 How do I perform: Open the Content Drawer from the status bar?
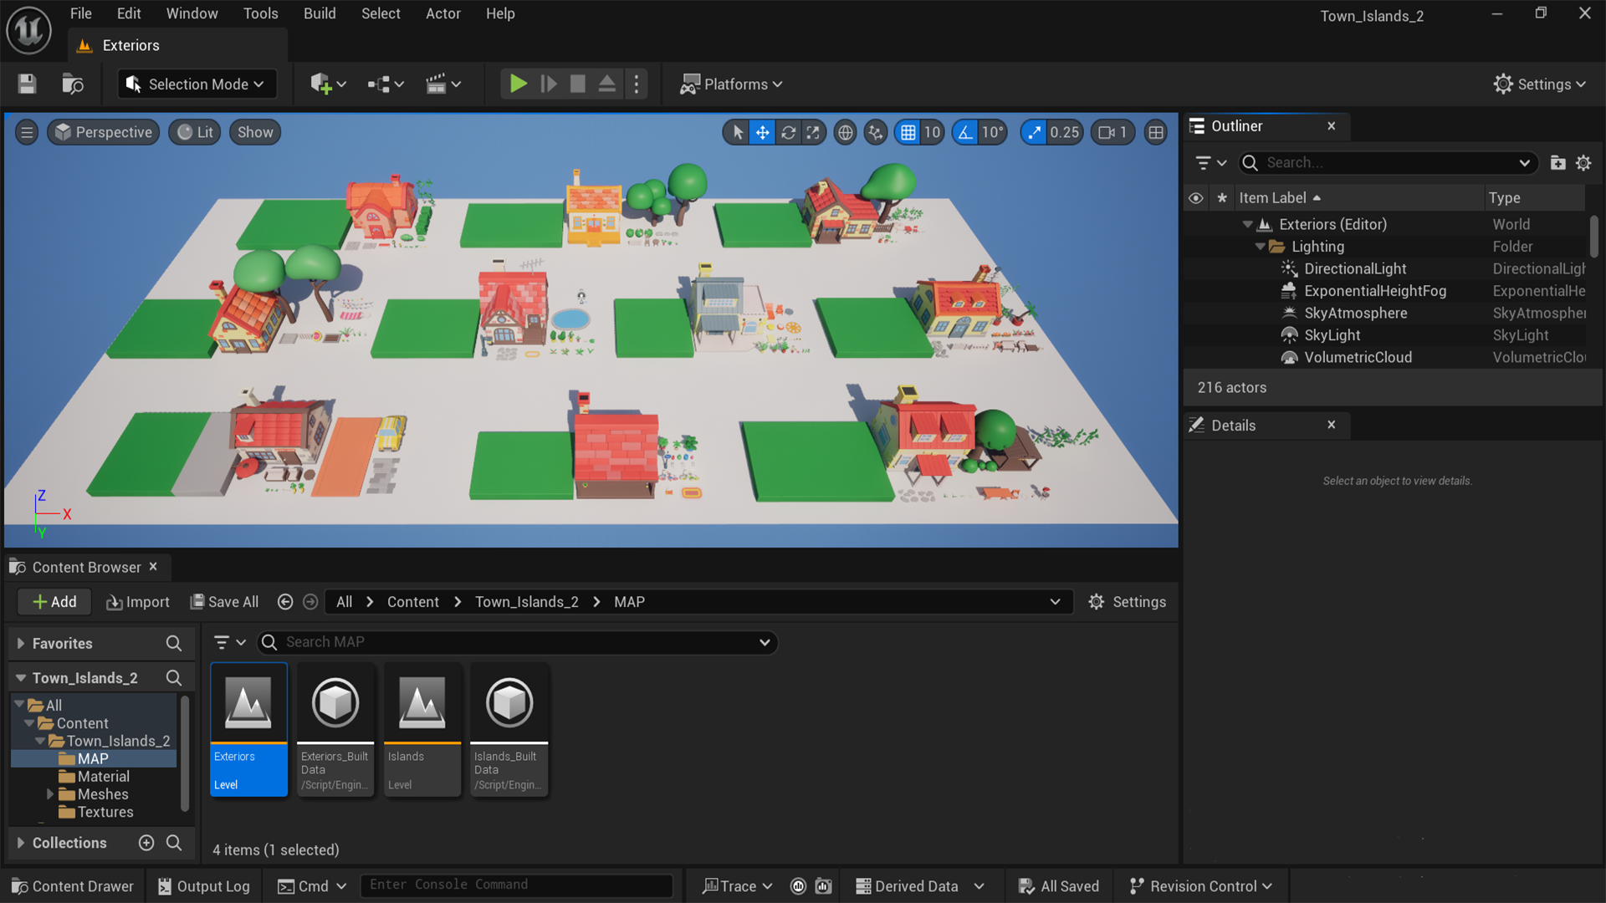72,885
